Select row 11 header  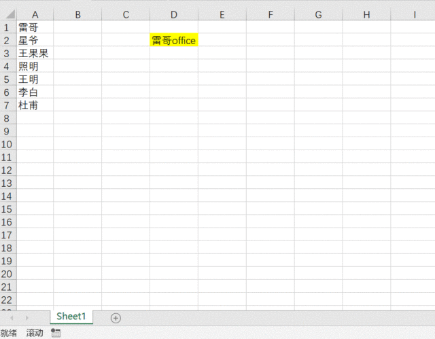coord(8,157)
